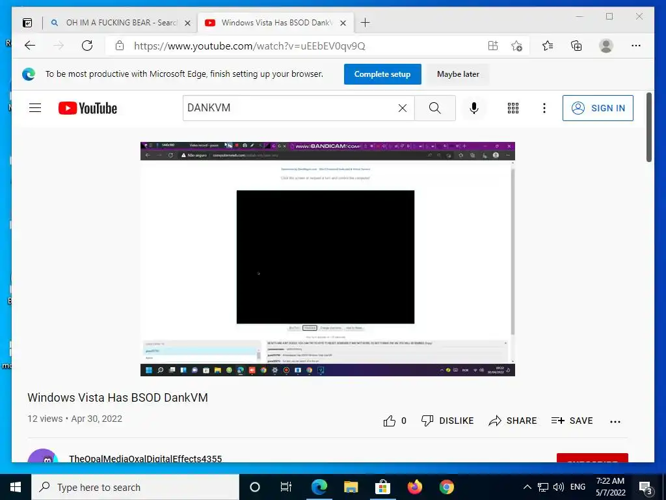Open the volume tray icon
The image size is (666, 500).
[559, 487]
